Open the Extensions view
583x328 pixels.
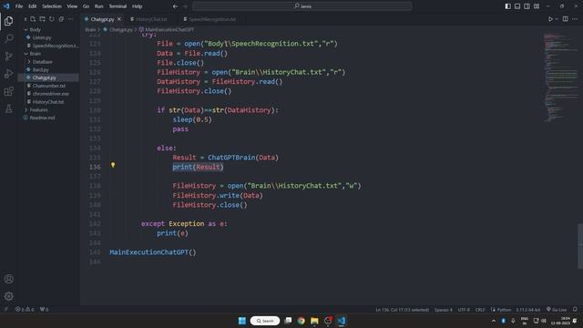8,91
